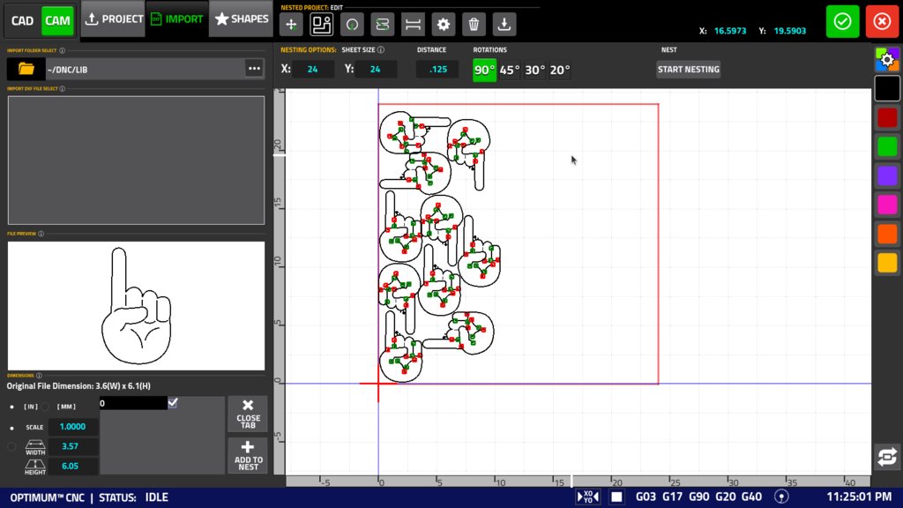
Task: Edit the sheet size X field
Action: 313,69
